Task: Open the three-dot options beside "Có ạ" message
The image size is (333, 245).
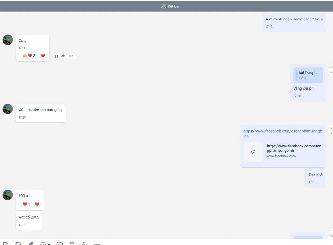Action: [71, 56]
